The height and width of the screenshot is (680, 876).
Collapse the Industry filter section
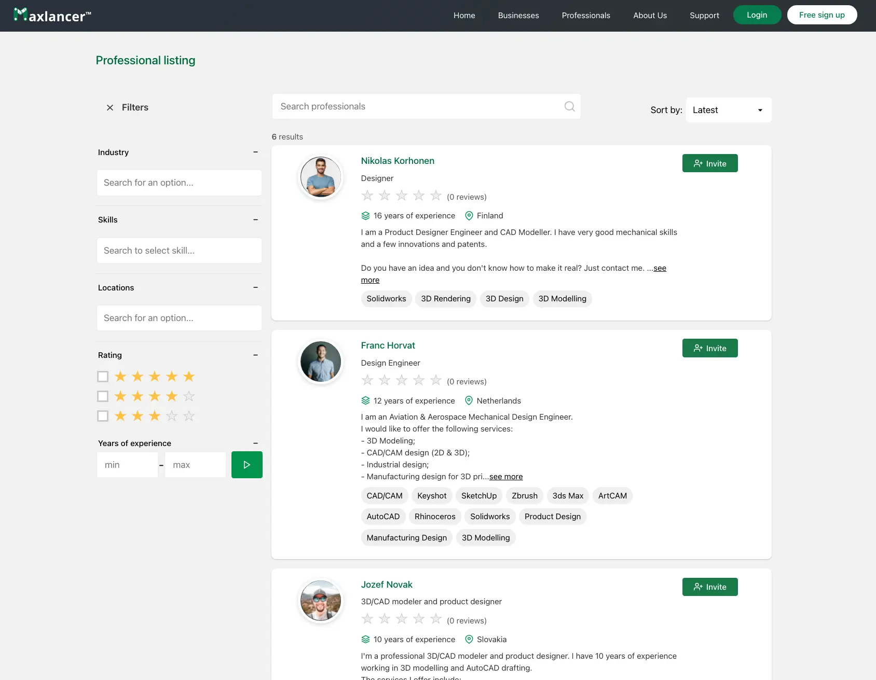coord(255,152)
